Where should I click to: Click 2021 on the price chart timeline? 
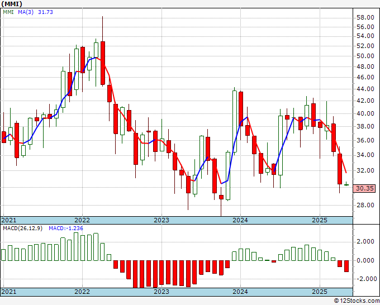[x=9, y=220]
